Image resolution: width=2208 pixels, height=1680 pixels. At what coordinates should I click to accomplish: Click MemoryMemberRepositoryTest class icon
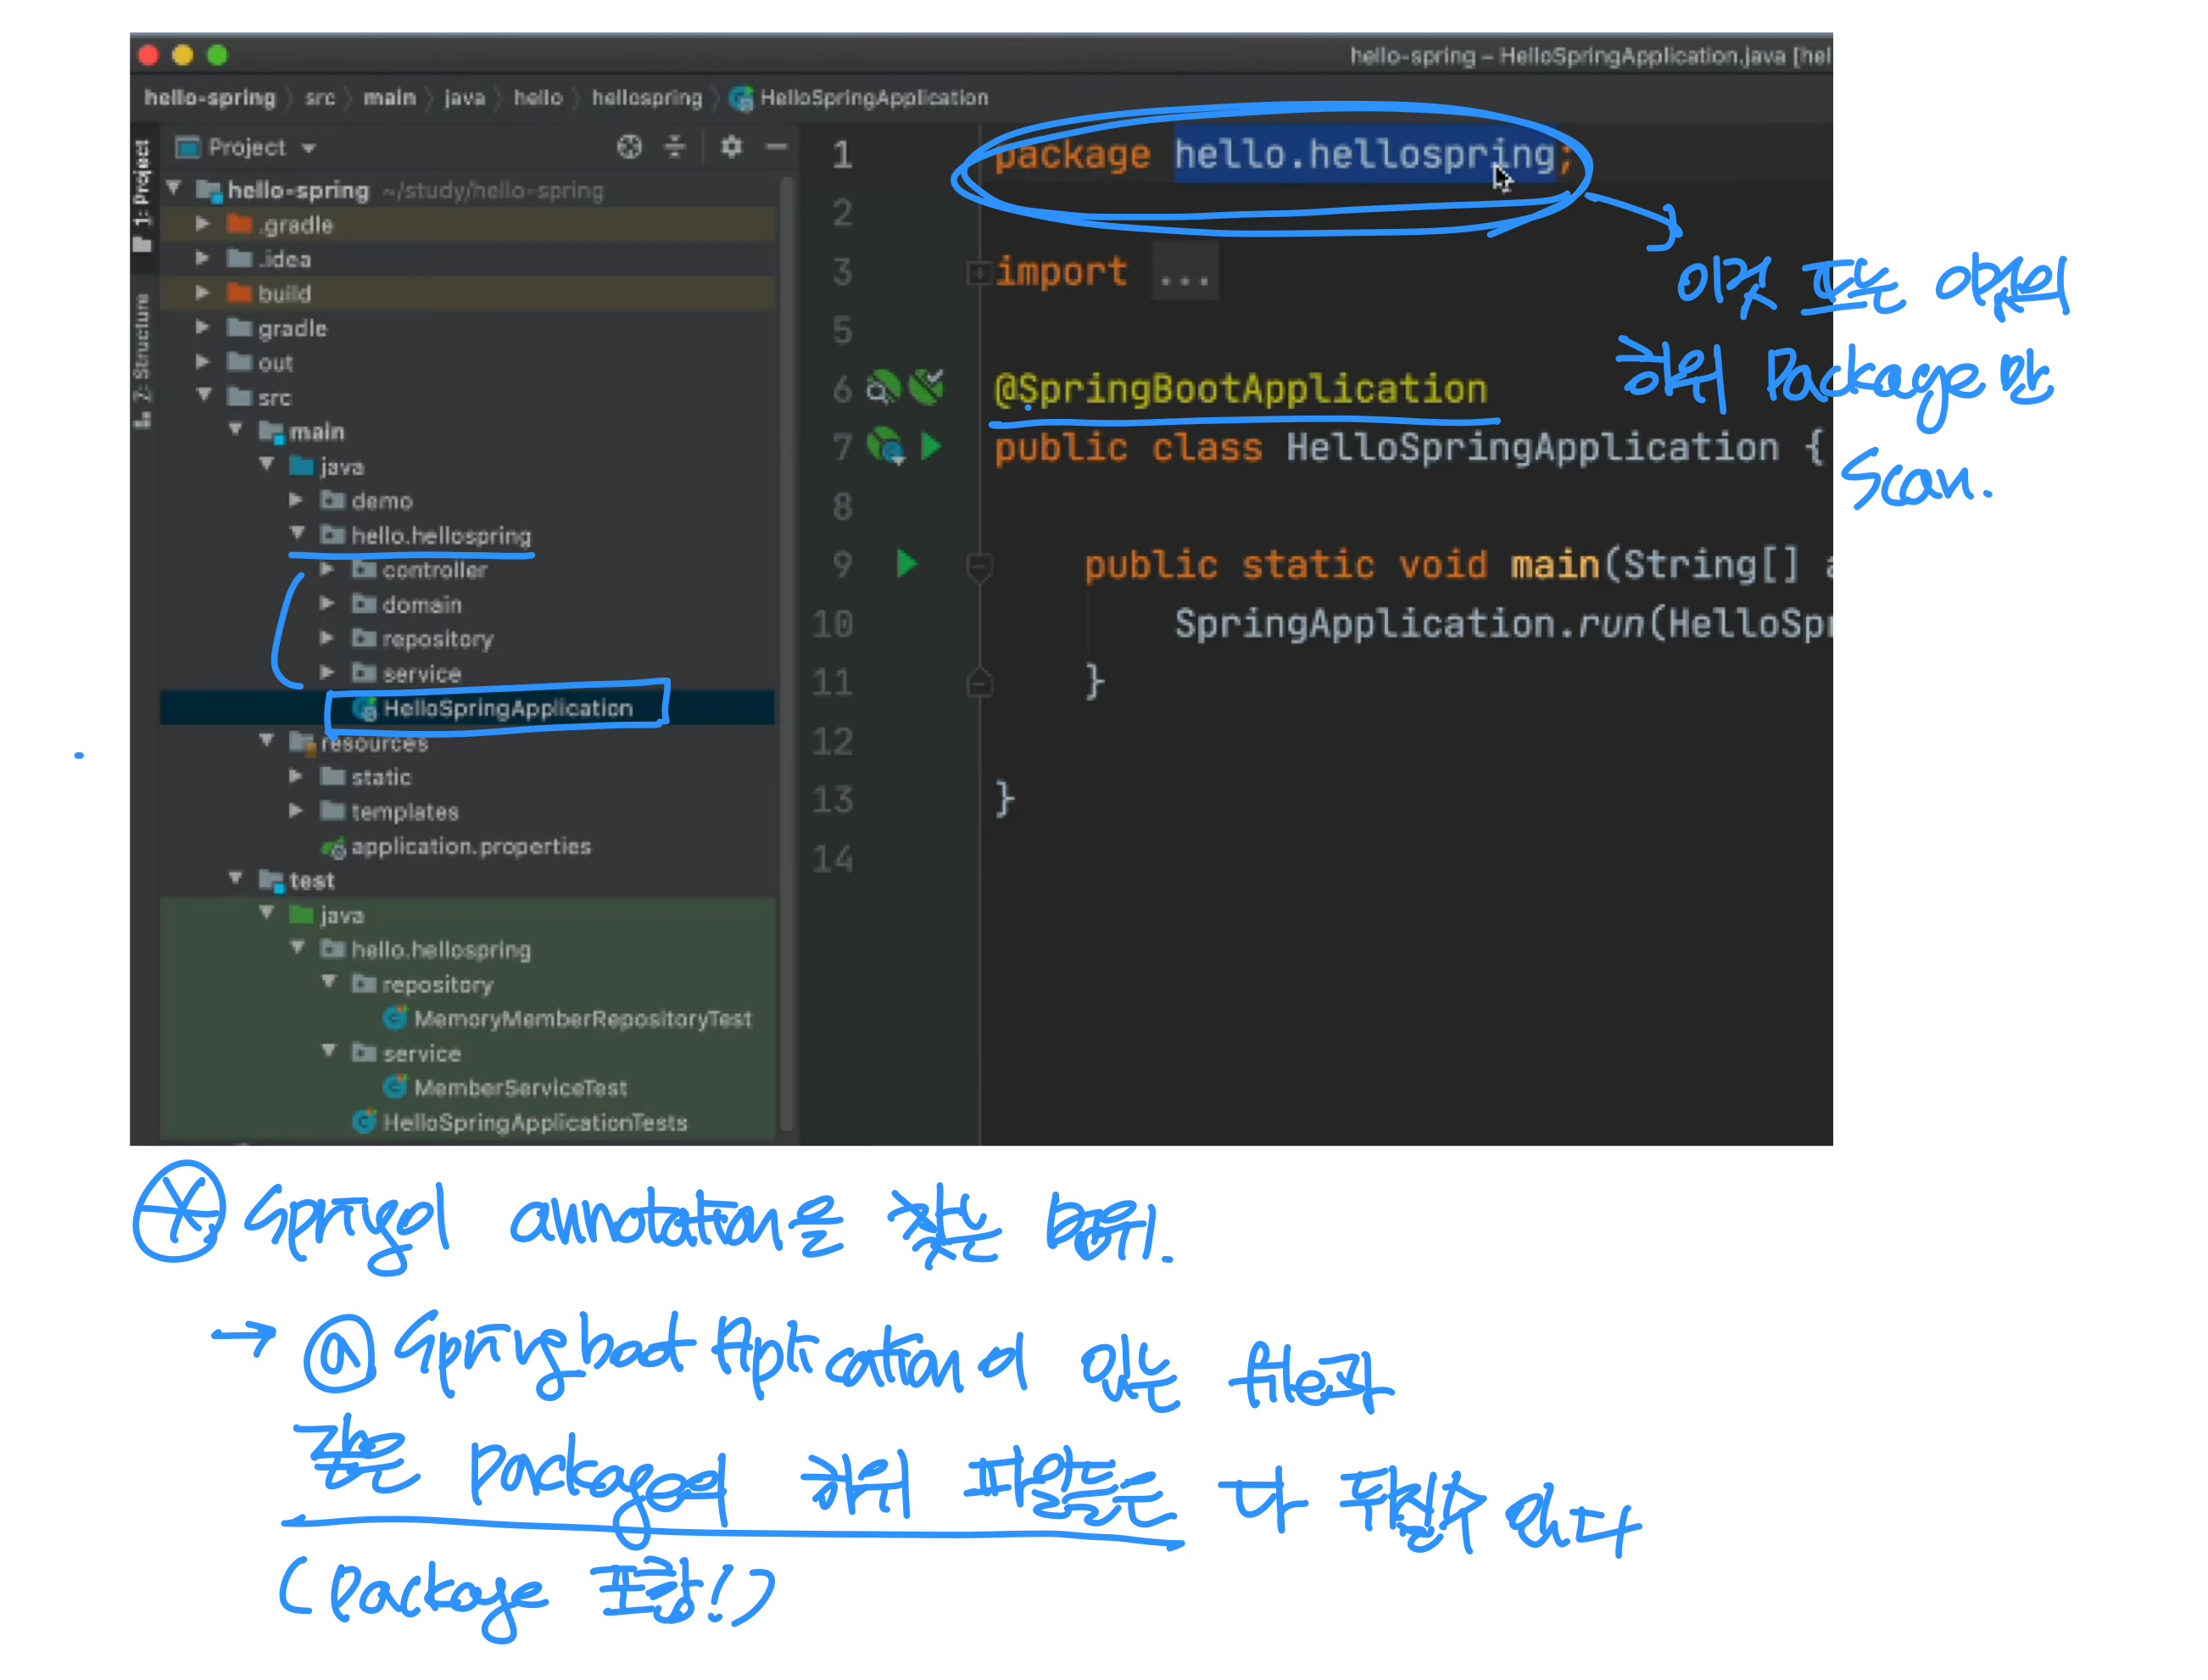[x=395, y=1019]
